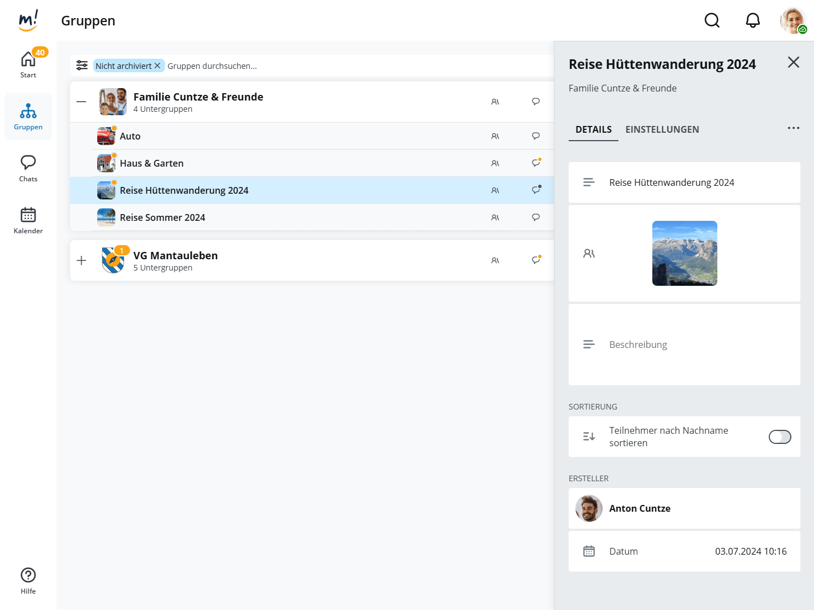Switch to the Einstellungen tab

(x=662, y=129)
